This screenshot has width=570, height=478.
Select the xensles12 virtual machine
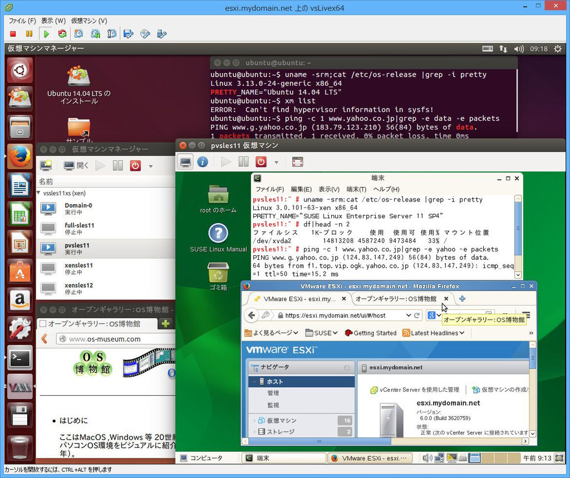tap(105, 289)
